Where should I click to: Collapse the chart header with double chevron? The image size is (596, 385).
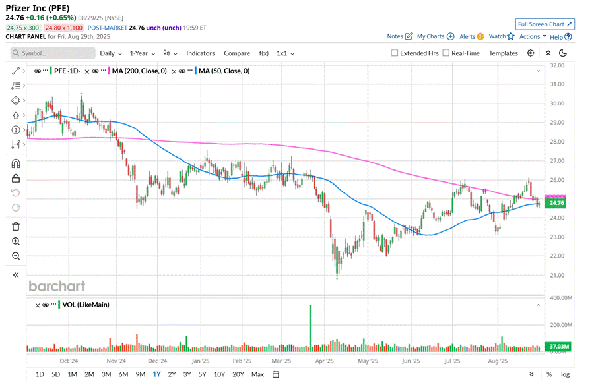548,53
